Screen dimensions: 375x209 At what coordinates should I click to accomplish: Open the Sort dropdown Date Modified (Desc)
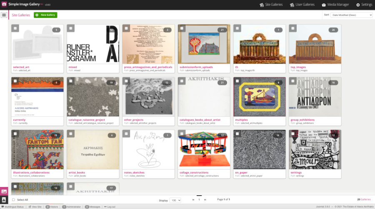pos(351,15)
